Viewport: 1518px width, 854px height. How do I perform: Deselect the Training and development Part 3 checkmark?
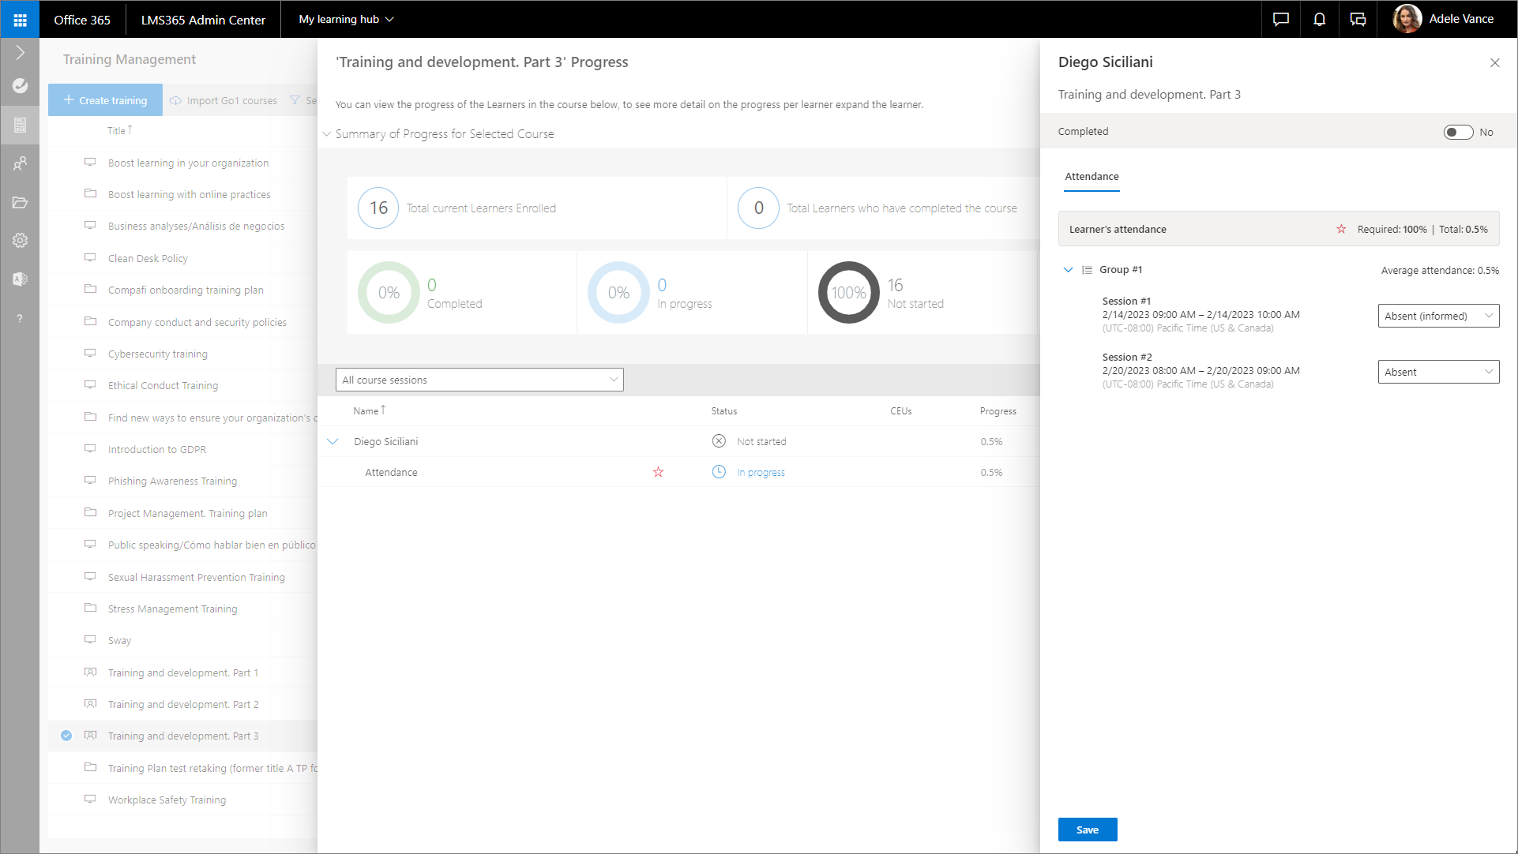tap(66, 736)
